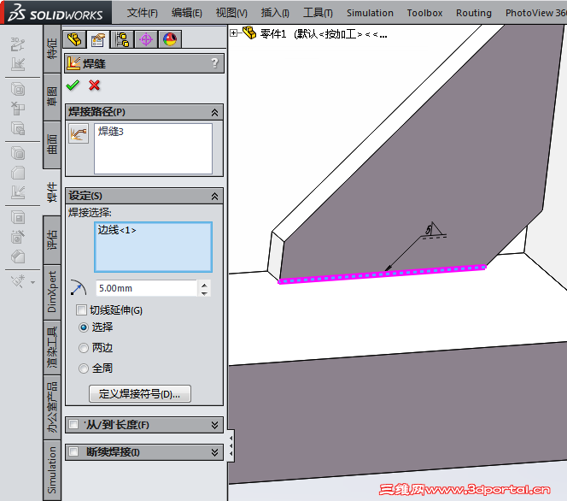Select the 全周 radio button
The image size is (567, 501).
[84, 368]
